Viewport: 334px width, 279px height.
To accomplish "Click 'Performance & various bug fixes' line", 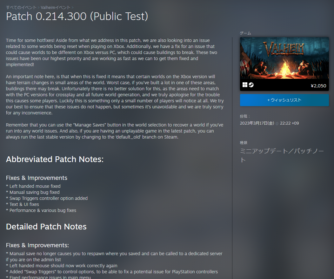I will tap(43, 210).
